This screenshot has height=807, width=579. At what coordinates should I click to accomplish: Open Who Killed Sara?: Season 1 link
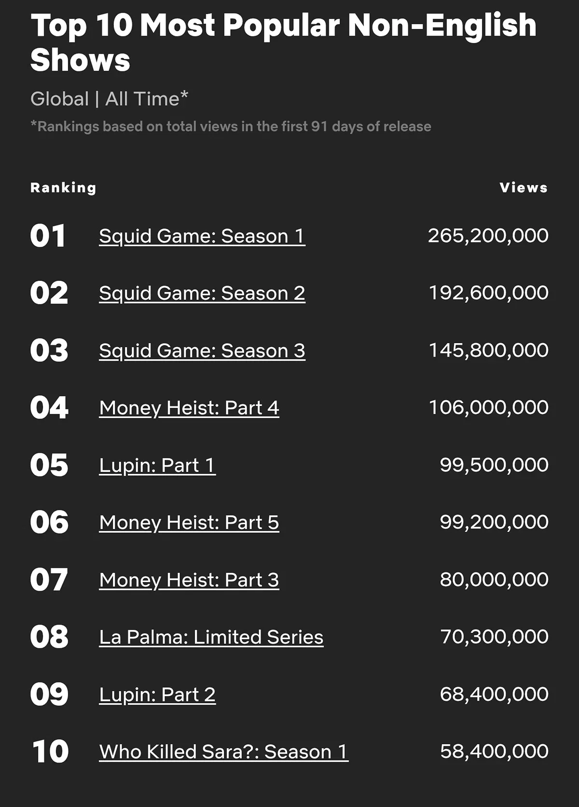(224, 752)
